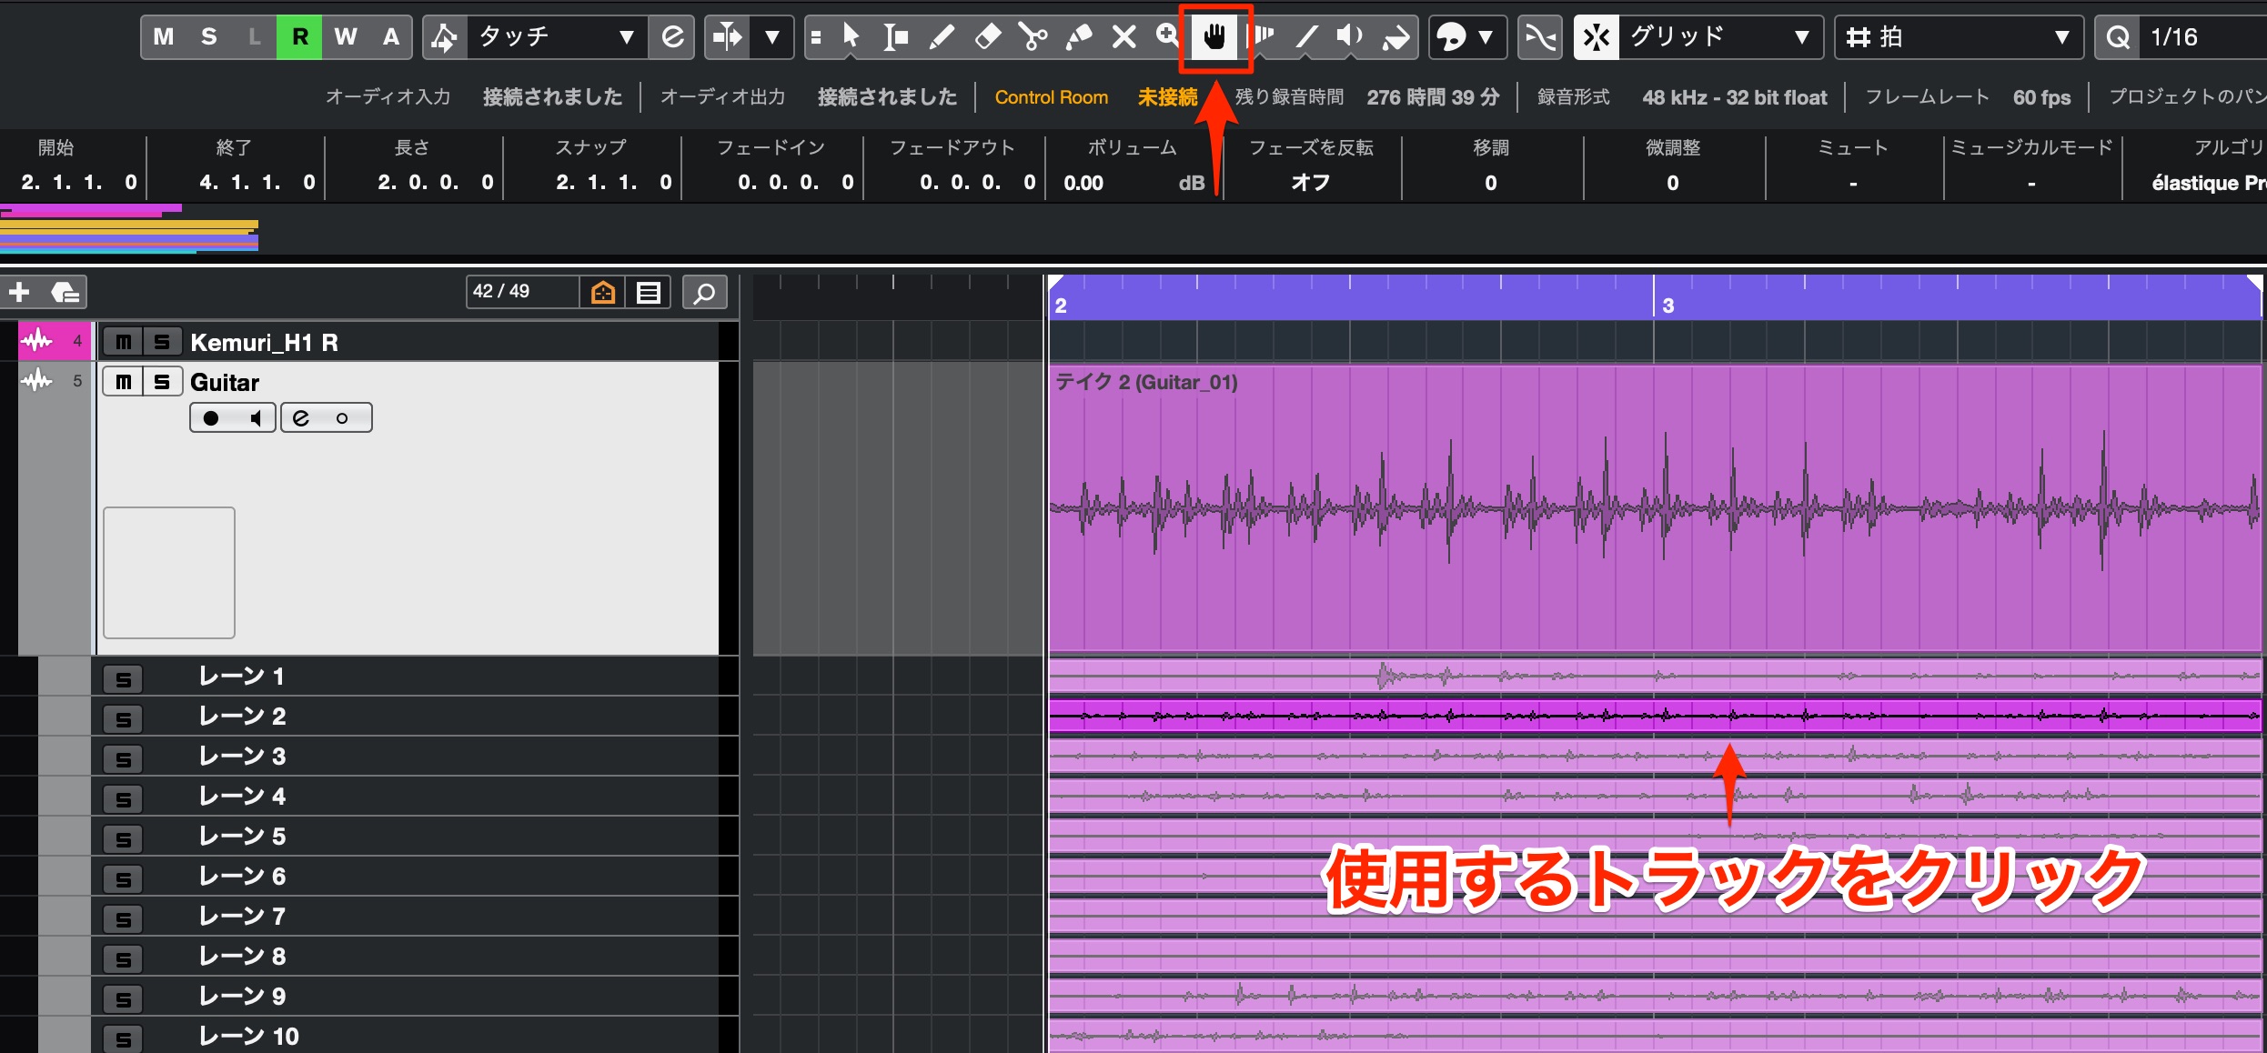Solo レーン 3
2267x1053 pixels.
point(124,758)
